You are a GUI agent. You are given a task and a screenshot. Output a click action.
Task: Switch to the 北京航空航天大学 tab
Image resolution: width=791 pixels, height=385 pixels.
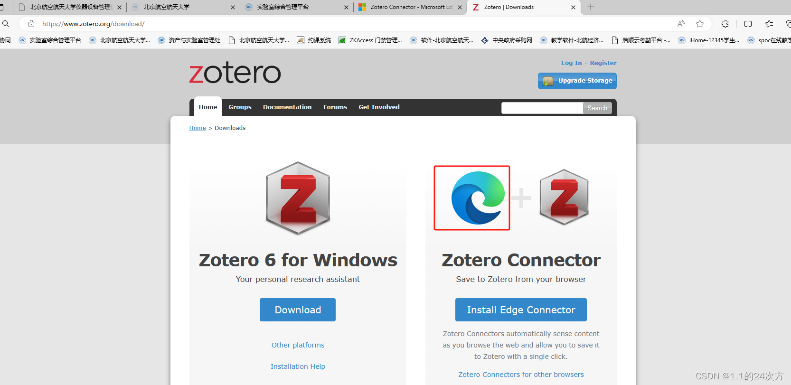183,7
